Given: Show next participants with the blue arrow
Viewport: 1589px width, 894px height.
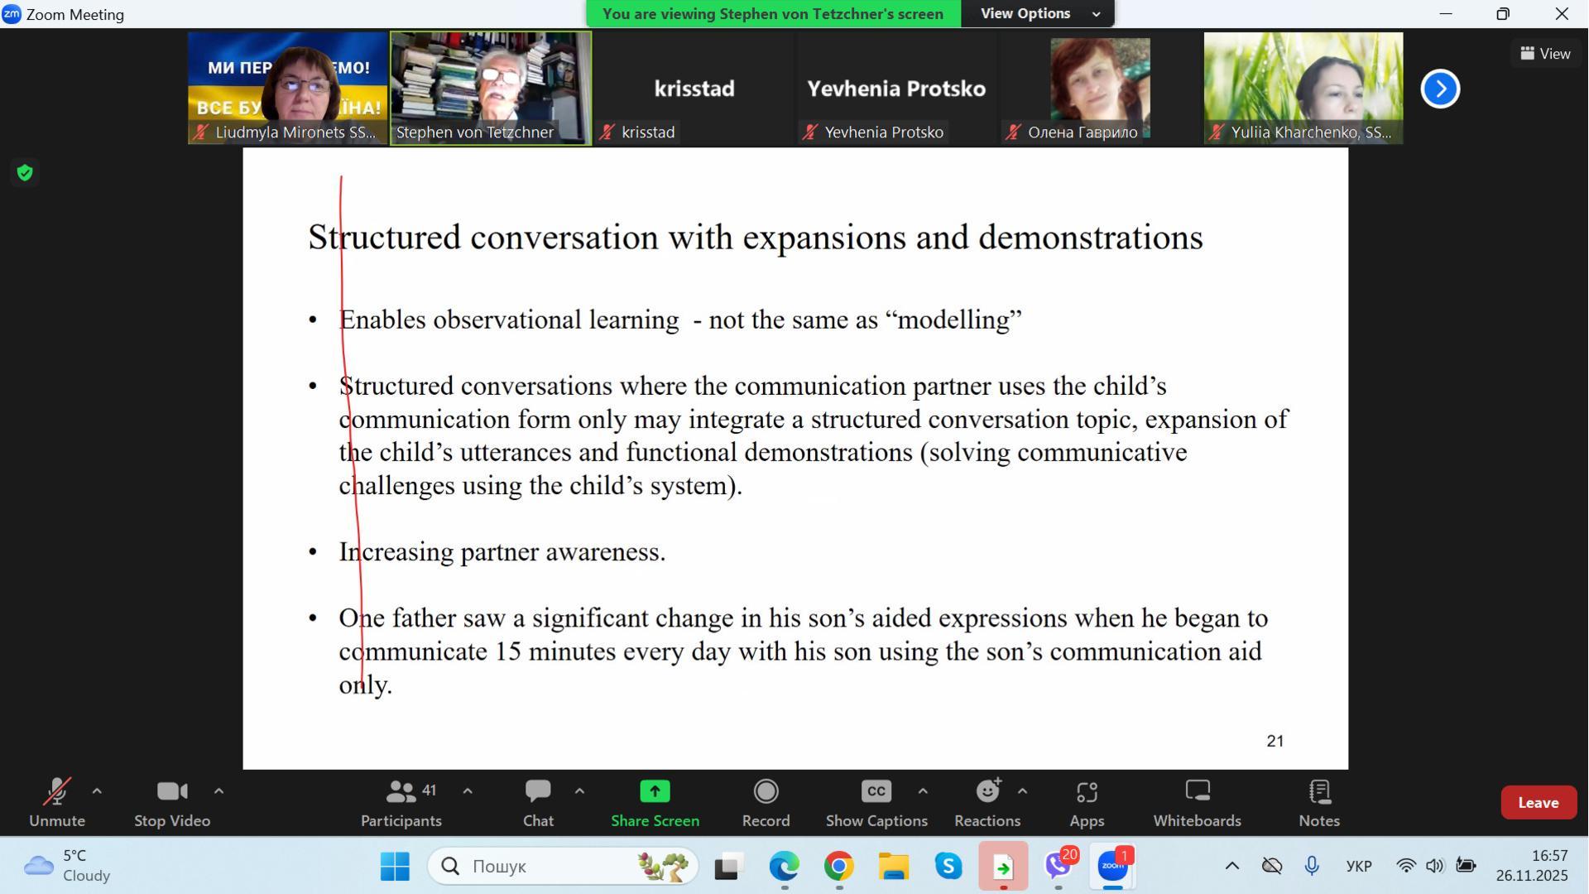Looking at the screenshot, I should tap(1440, 89).
